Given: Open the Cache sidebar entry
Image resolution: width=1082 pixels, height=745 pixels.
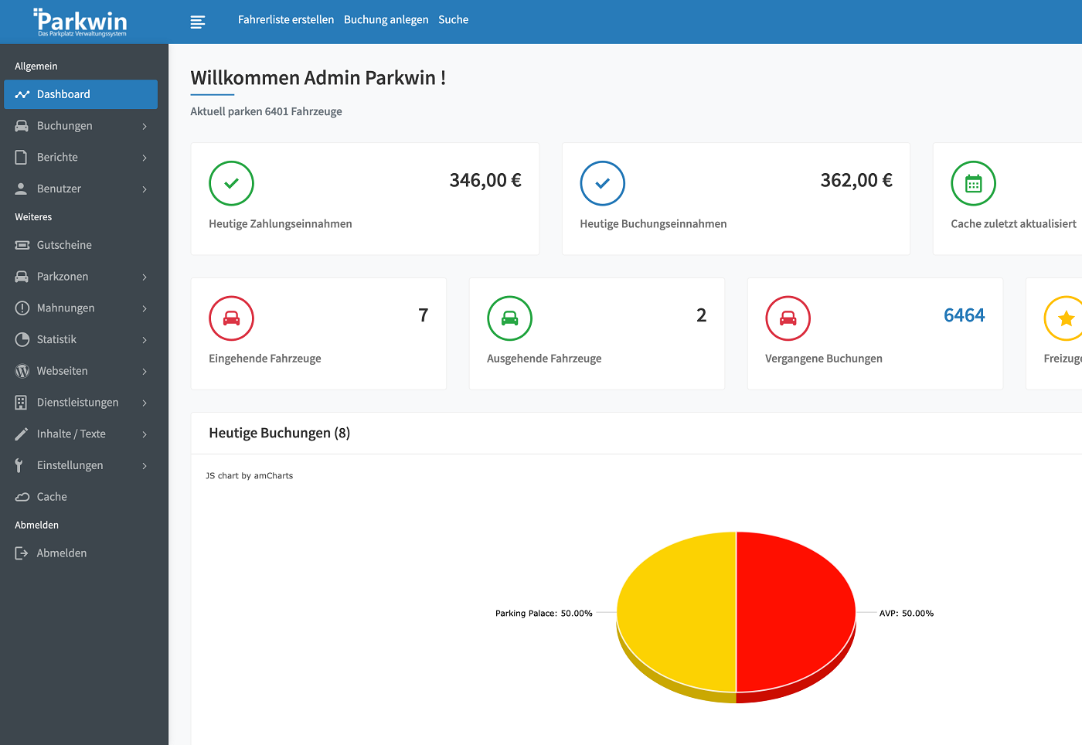Looking at the screenshot, I should 52,497.
